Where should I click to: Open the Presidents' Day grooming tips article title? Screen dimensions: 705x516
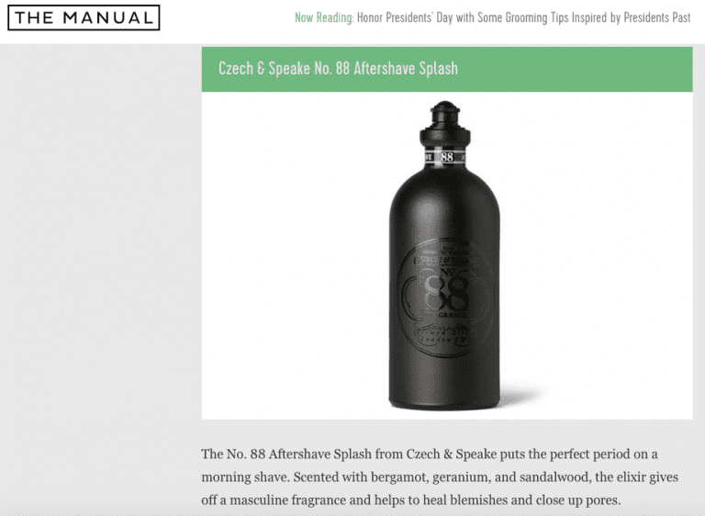[x=524, y=17]
